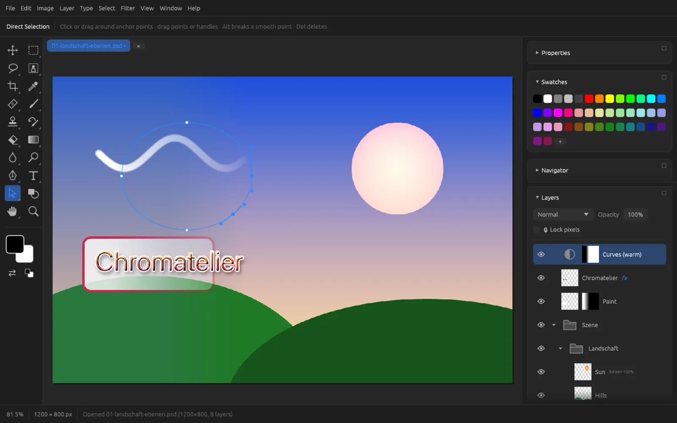Select the Lasso tool
Image resolution: width=677 pixels, height=423 pixels.
pos(12,68)
